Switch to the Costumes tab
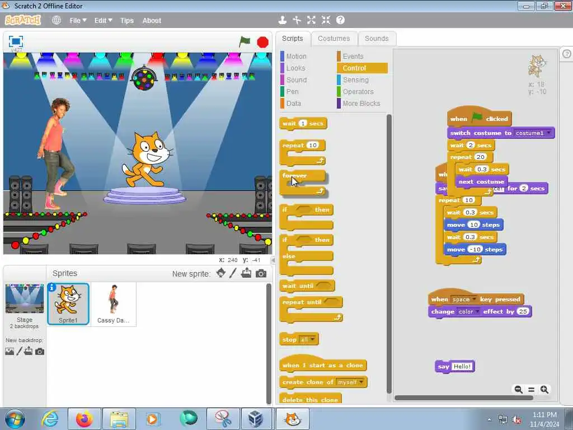This screenshot has width=573, height=430. click(x=334, y=39)
